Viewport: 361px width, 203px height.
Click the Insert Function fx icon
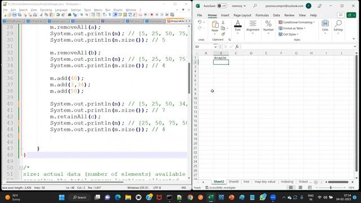[237, 47]
